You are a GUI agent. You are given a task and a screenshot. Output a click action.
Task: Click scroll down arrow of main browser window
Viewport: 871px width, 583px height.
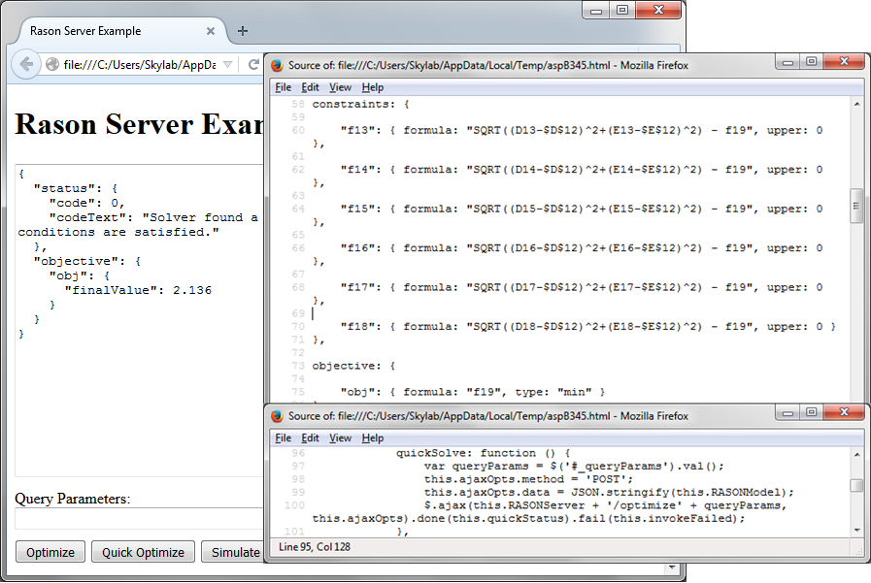click(x=672, y=567)
